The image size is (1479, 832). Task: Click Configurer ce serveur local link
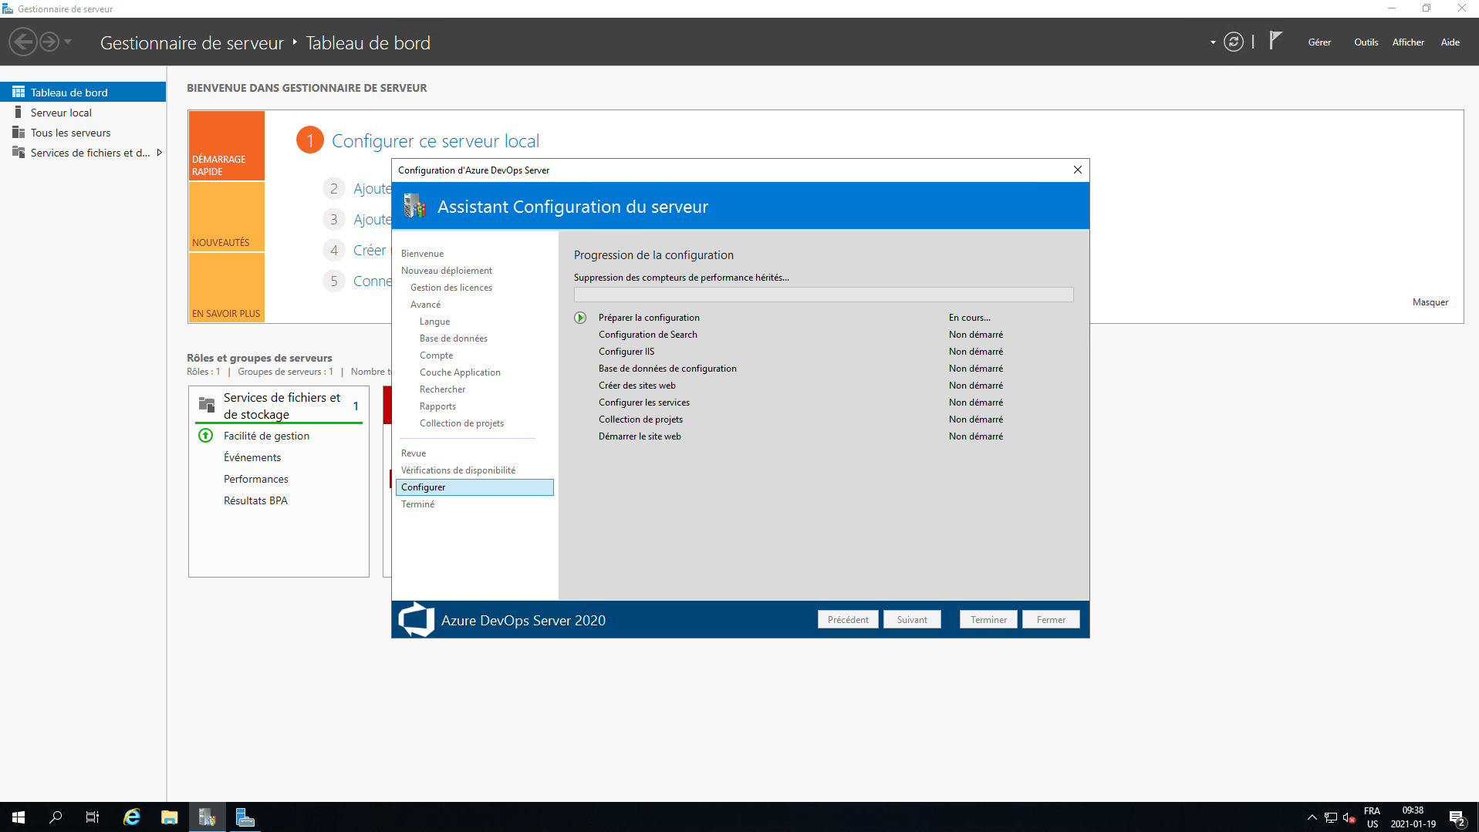pyautogui.click(x=435, y=141)
